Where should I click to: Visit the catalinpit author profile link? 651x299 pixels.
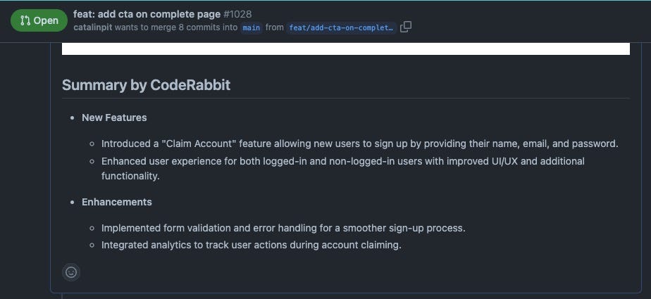92,27
